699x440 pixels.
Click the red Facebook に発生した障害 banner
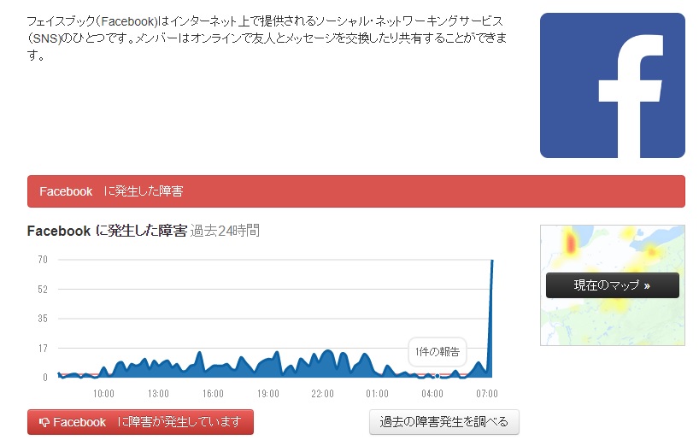tap(355, 191)
